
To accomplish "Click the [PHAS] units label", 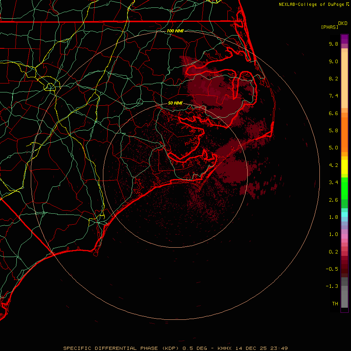I will (x=330, y=27).
